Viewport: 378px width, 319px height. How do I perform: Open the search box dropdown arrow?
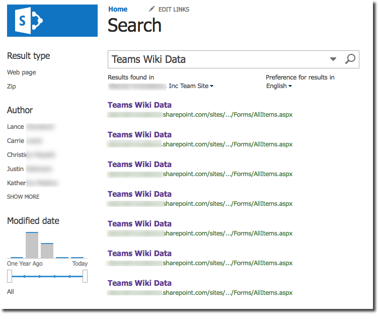[333, 59]
